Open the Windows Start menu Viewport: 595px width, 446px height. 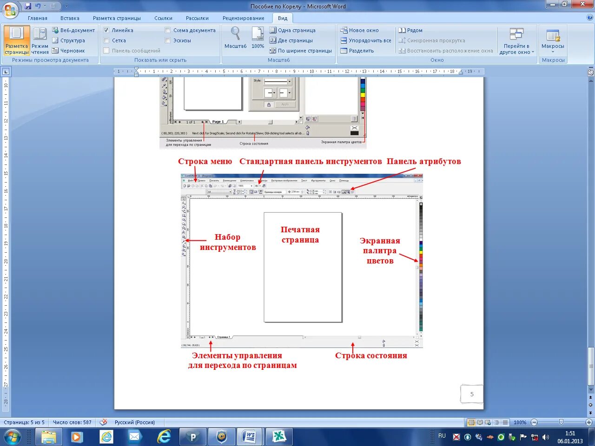click(12, 437)
